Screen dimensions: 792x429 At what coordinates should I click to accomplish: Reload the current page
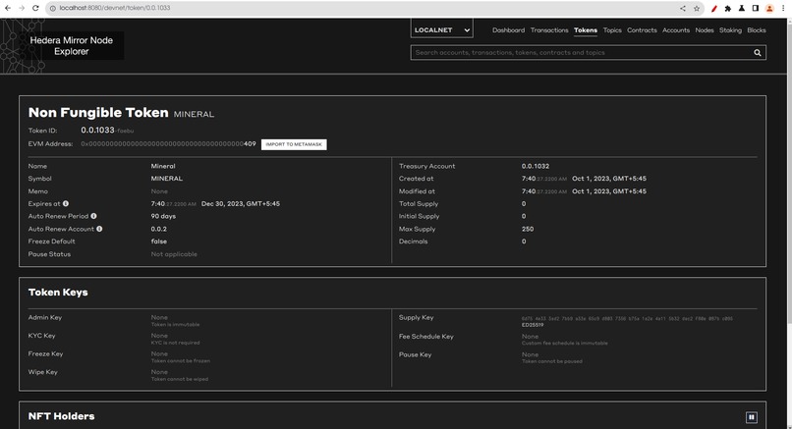click(35, 8)
